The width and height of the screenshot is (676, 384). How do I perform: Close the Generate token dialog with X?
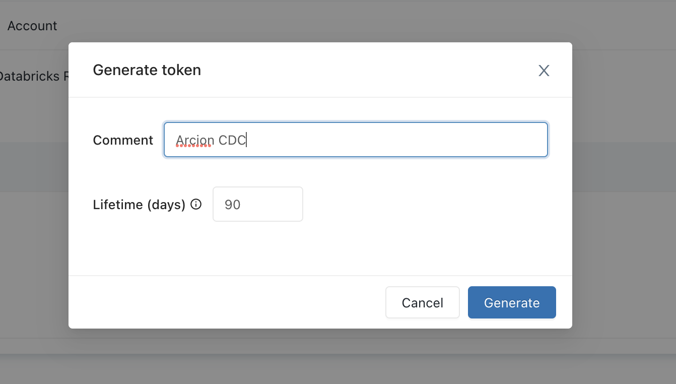pos(544,71)
